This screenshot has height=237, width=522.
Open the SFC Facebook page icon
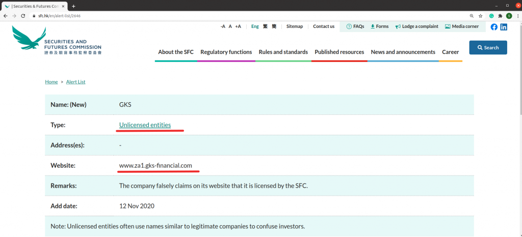coord(494,27)
